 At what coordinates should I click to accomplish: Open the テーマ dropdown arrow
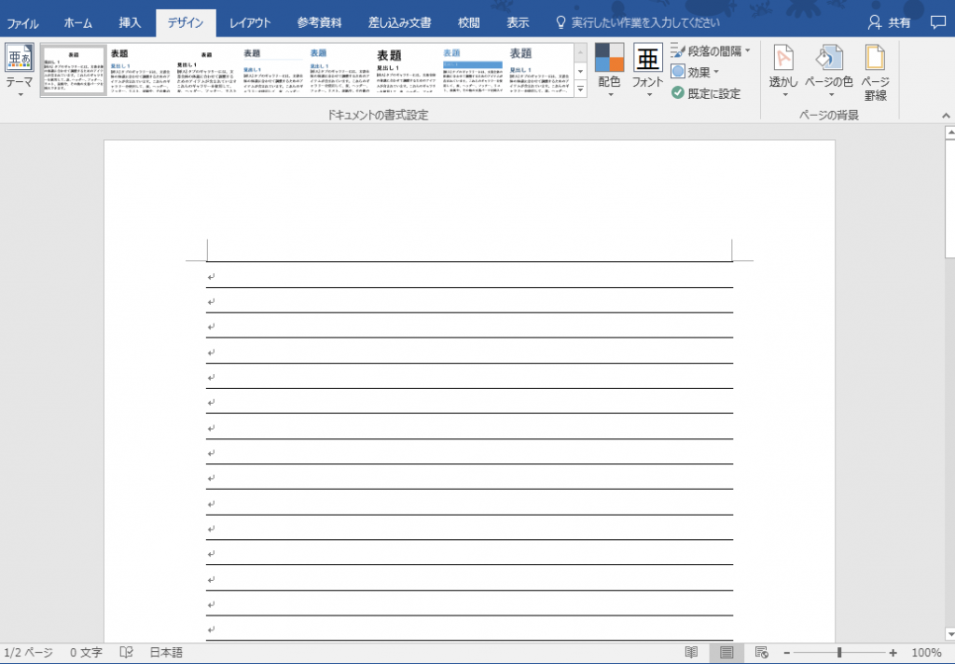pyautogui.click(x=21, y=95)
